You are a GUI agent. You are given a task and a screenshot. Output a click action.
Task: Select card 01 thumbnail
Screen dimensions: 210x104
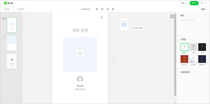coord(12,43)
